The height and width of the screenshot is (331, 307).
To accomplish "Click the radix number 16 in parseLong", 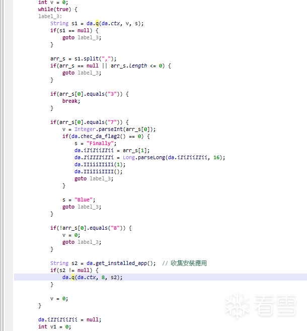I will tap(216, 158).
